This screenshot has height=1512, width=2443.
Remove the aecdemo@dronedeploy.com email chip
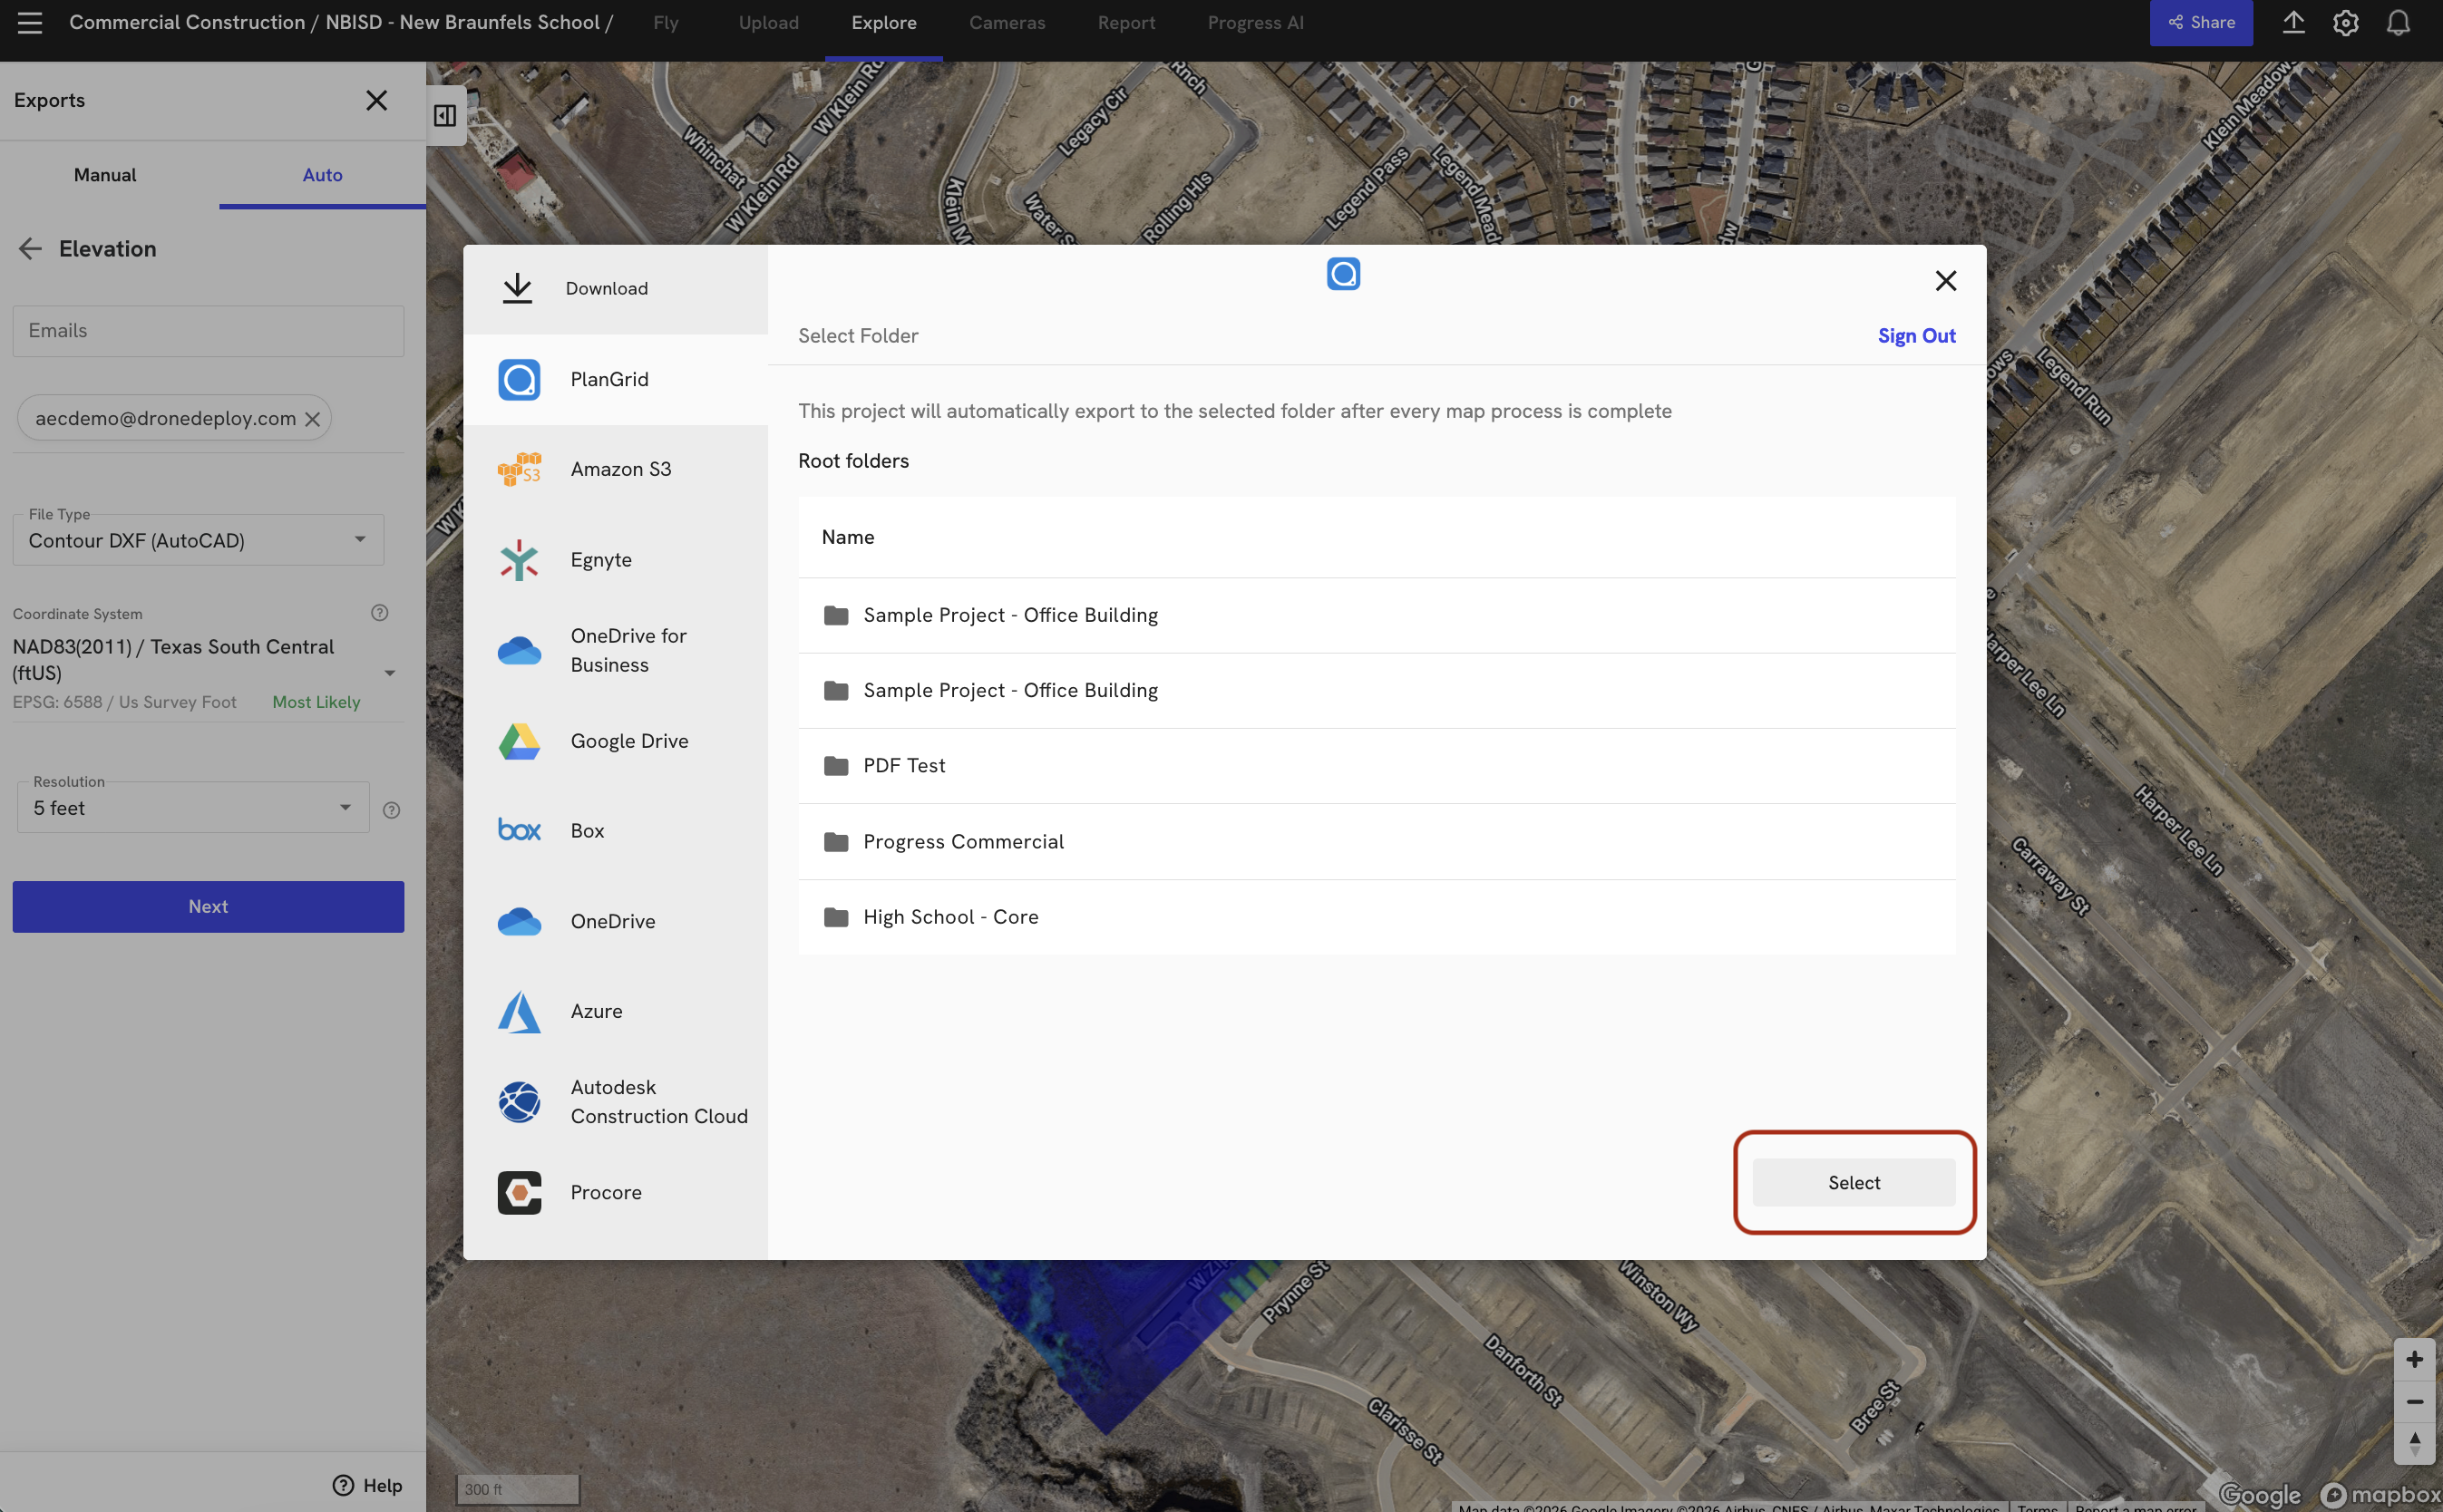tap(313, 419)
